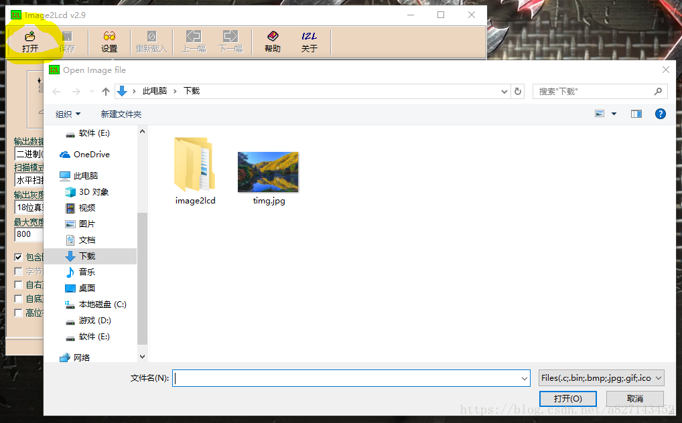This screenshot has width=682, height=423.
Task: Go forward using the right arrow in the dialog
Action: 76,91
